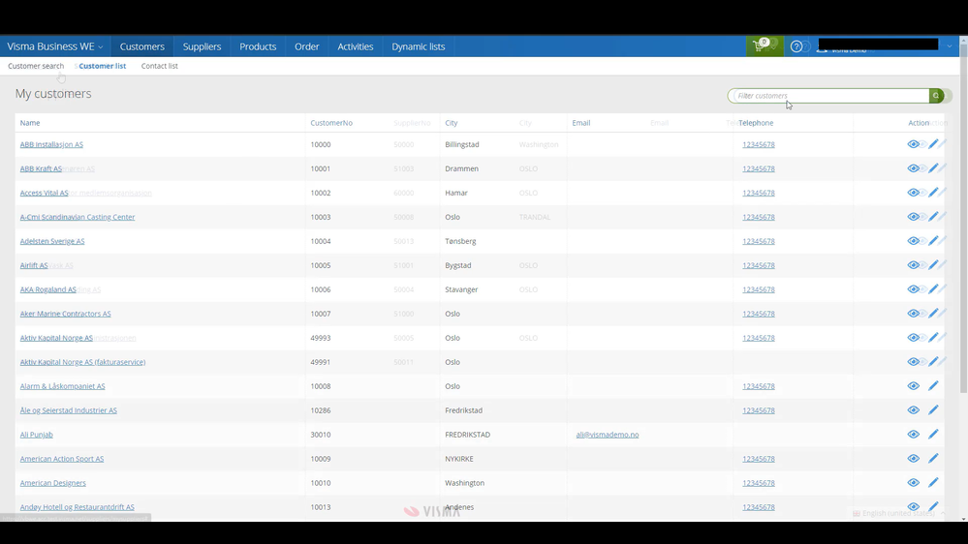
Task: Select customer number 30010 cell
Action: pos(321,435)
